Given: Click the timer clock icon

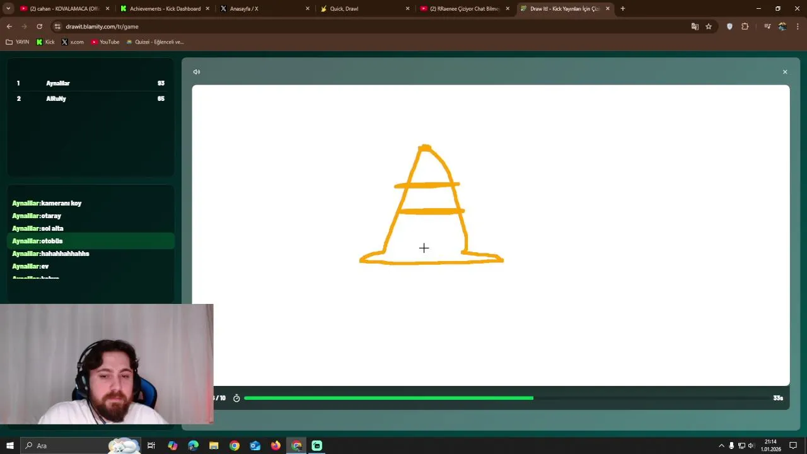Looking at the screenshot, I should (236, 398).
